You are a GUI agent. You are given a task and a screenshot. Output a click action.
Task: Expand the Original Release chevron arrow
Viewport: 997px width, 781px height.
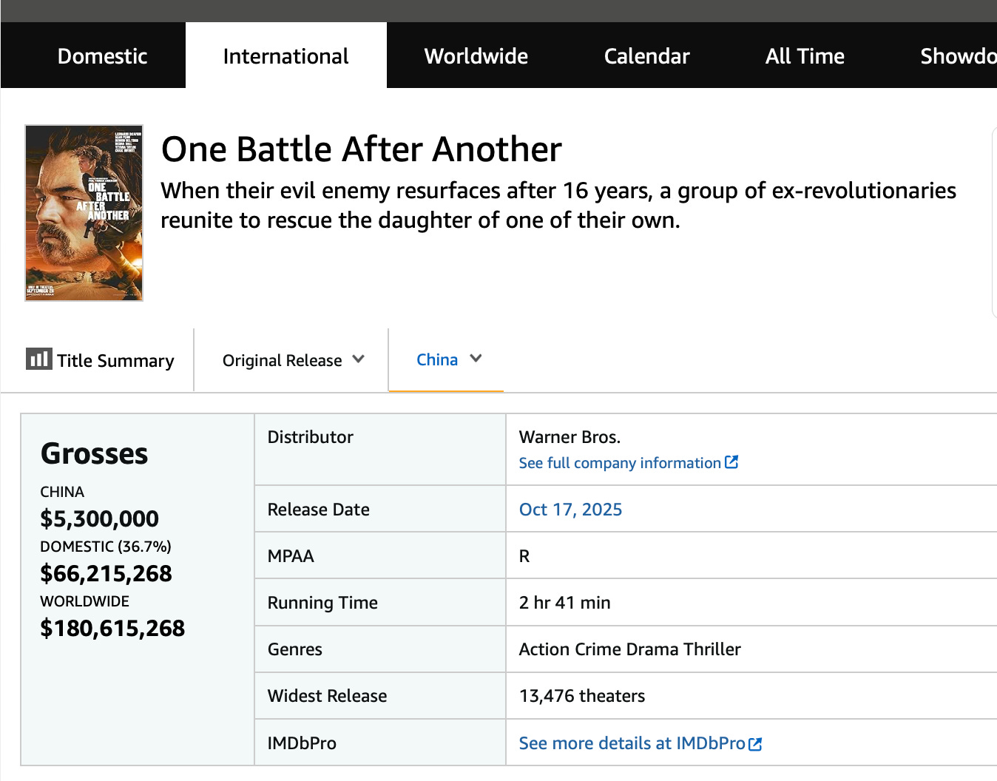point(359,359)
